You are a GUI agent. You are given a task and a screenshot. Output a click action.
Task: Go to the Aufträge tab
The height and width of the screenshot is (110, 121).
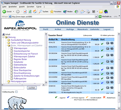click(x=70, y=29)
